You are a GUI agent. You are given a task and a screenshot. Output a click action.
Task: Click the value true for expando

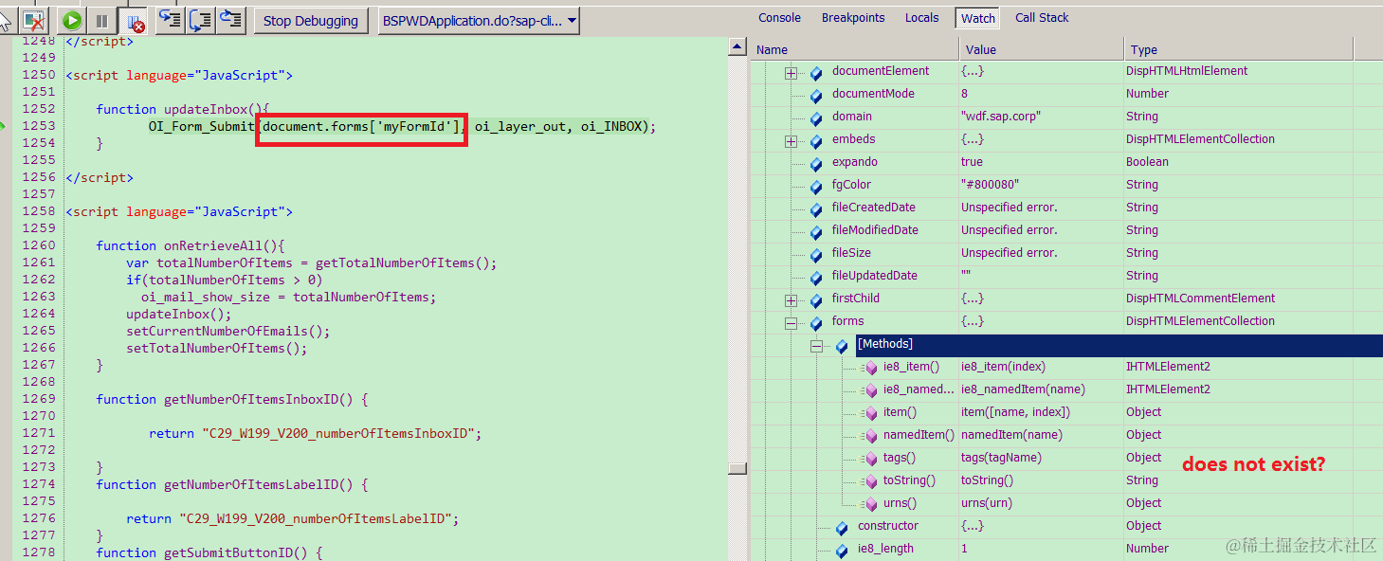click(x=972, y=162)
